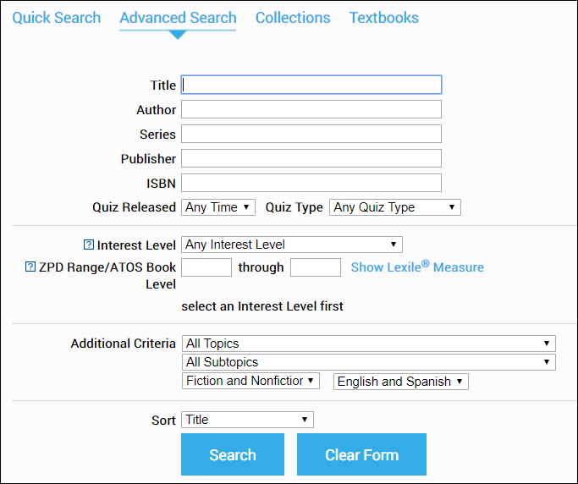Click the help icon beside ZPD Range/ATOS
This screenshot has width=578, height=484.
point(30,267)
